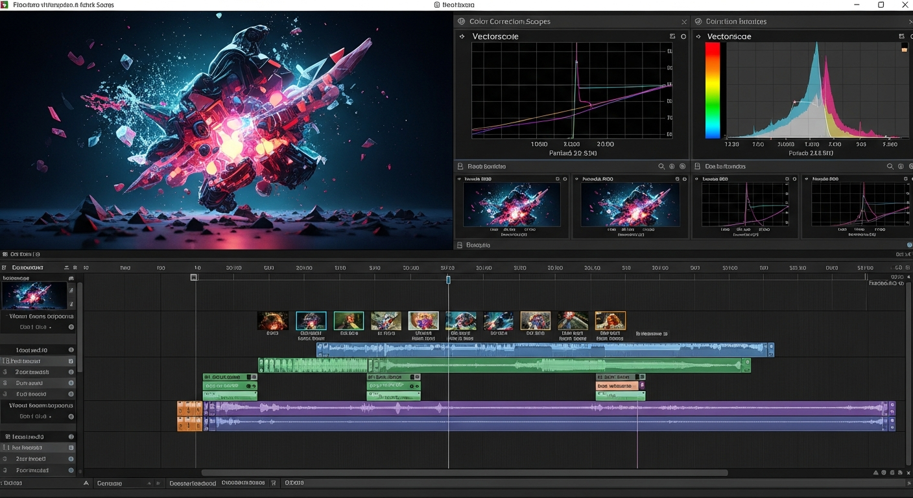Viewport: 913px width, 498px height.
Task: Click the search icon in left scopes browser header
Action: pos(661,167)
